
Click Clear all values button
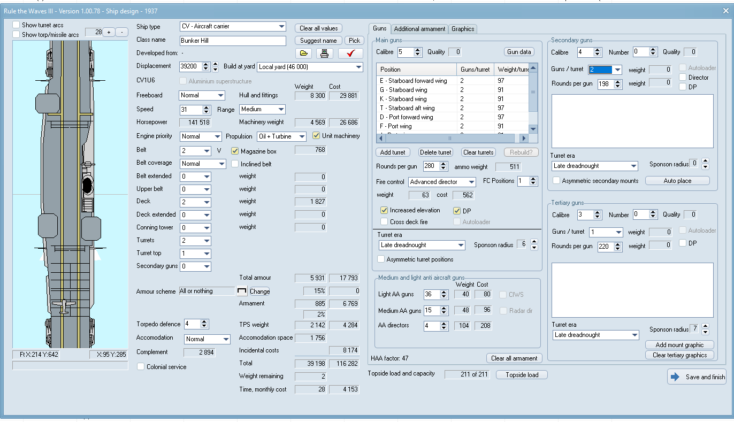tap(318, 28)
